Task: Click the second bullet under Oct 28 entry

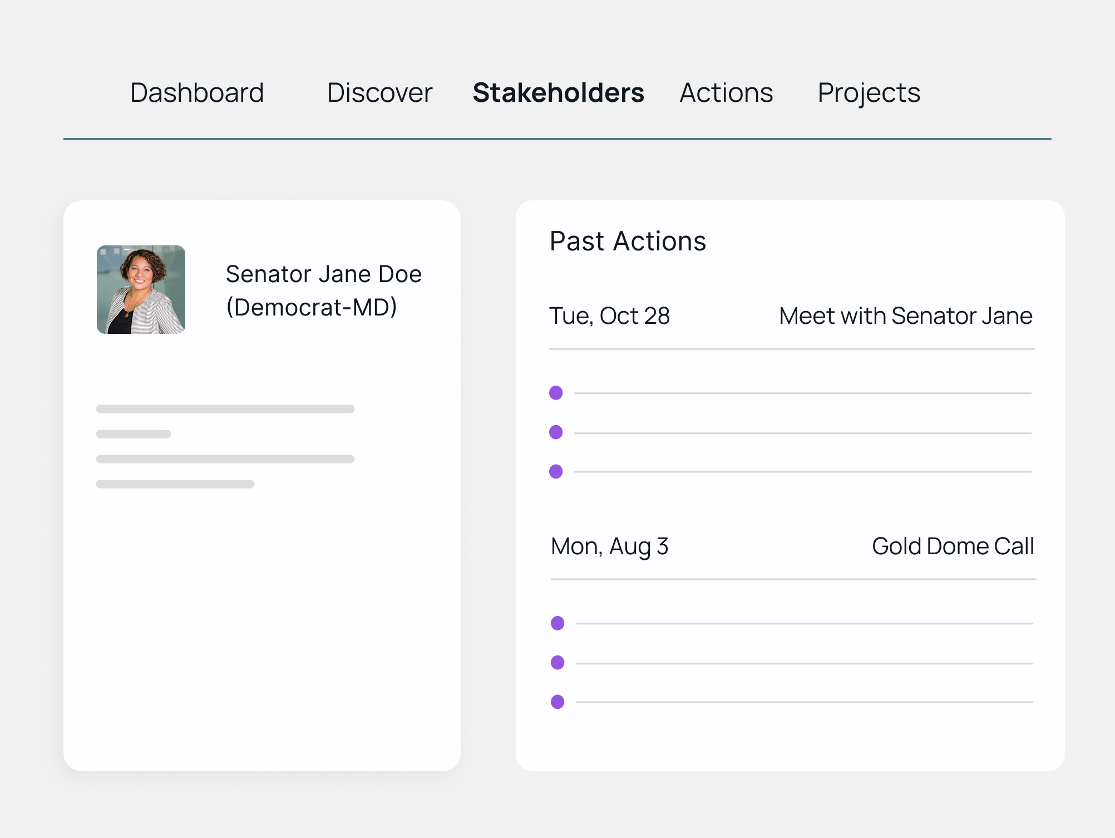Action: click(557, 431)
